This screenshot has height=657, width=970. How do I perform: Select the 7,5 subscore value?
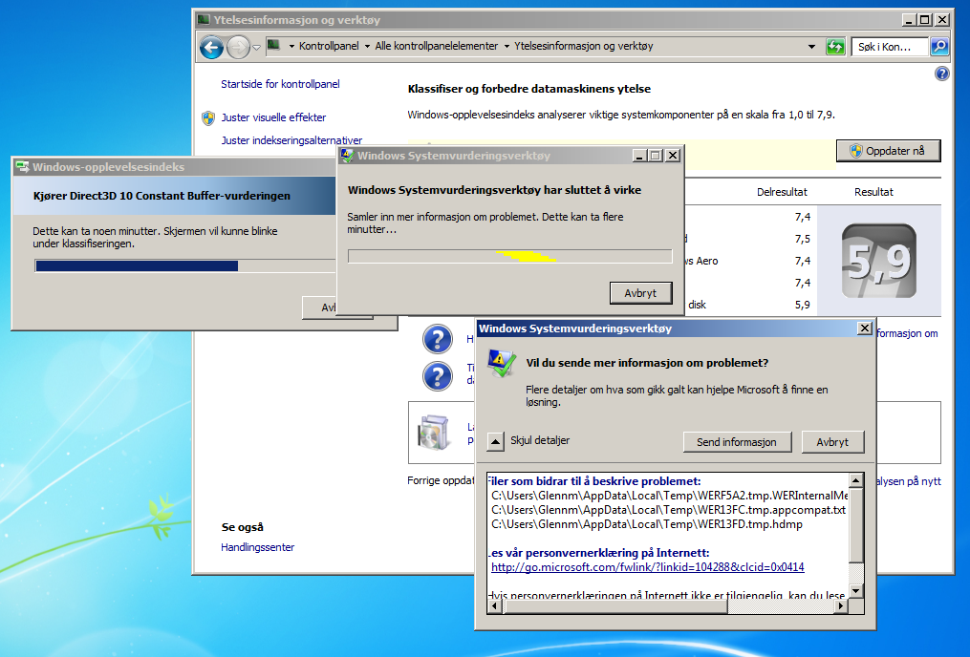803,239
